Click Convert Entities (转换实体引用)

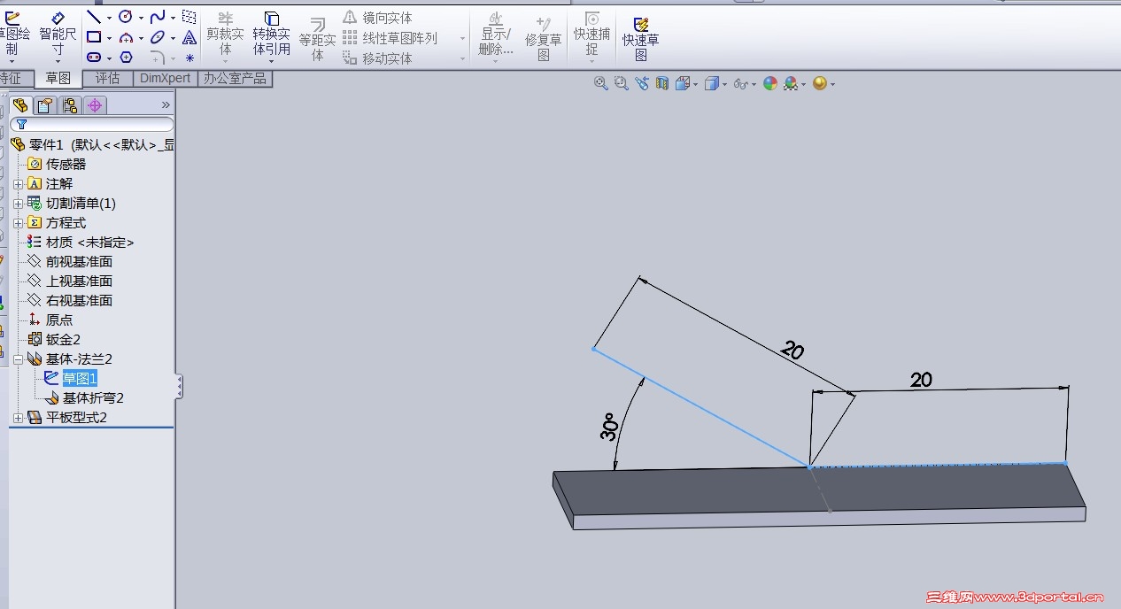[272, 34]
